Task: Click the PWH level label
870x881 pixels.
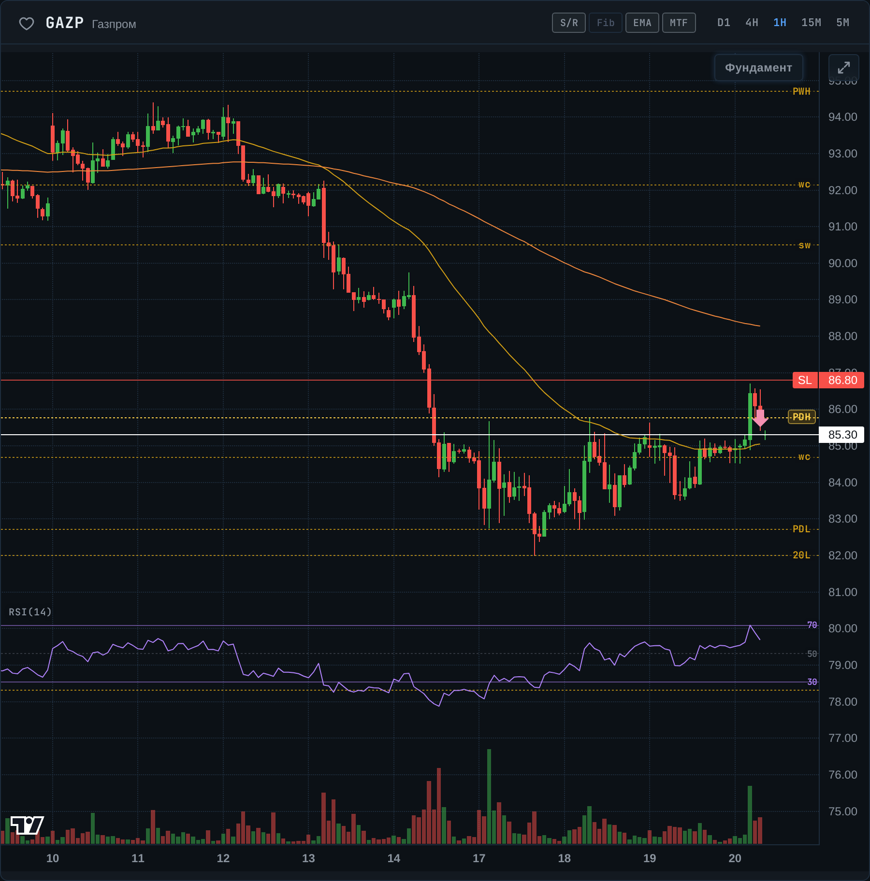Action: (x=801, y=91)
